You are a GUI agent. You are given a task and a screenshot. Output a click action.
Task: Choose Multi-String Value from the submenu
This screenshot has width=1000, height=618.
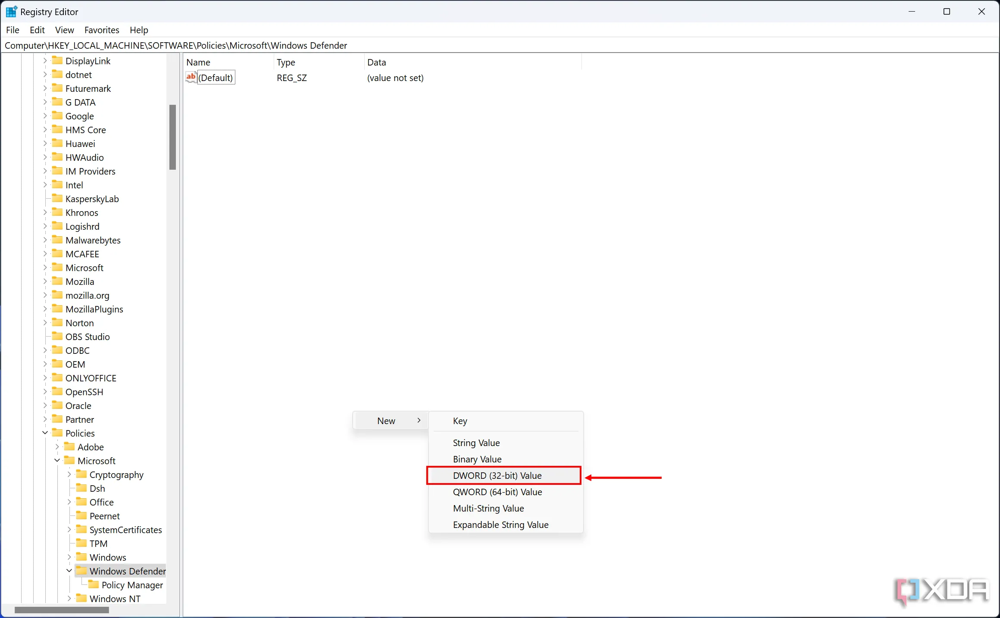coord(506,508)
